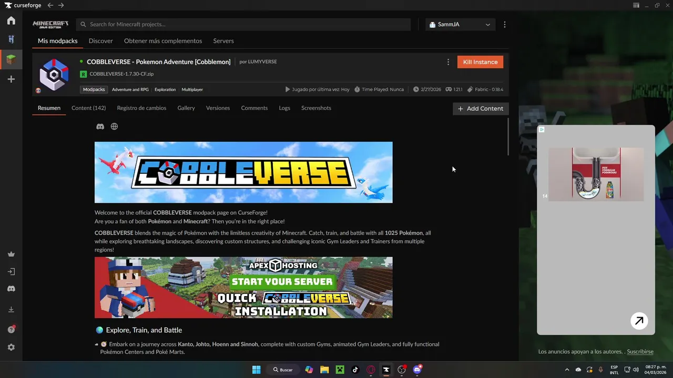673x378 pixels.
Task: Click the COBBLEVERSE modpack logo thumbnail
Action: (x=54, y=75)
